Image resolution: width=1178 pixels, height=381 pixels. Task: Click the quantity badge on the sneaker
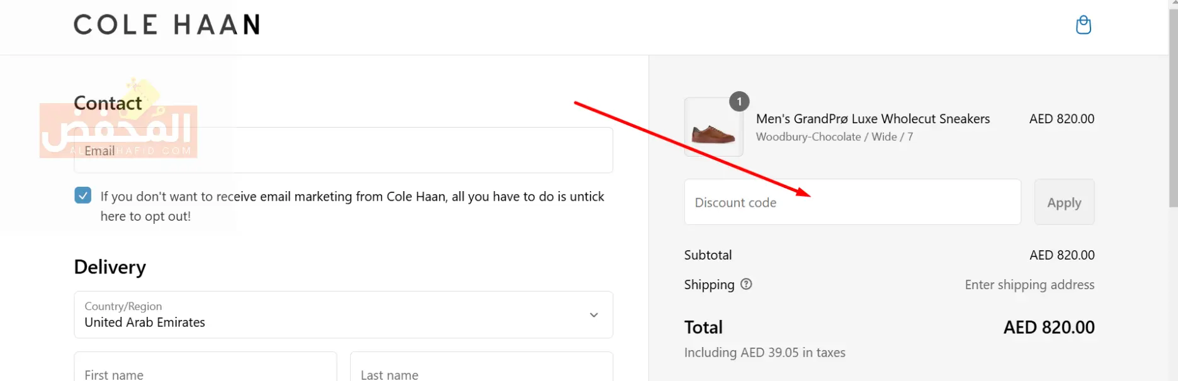pyautogui.click(x=739, y=101)
